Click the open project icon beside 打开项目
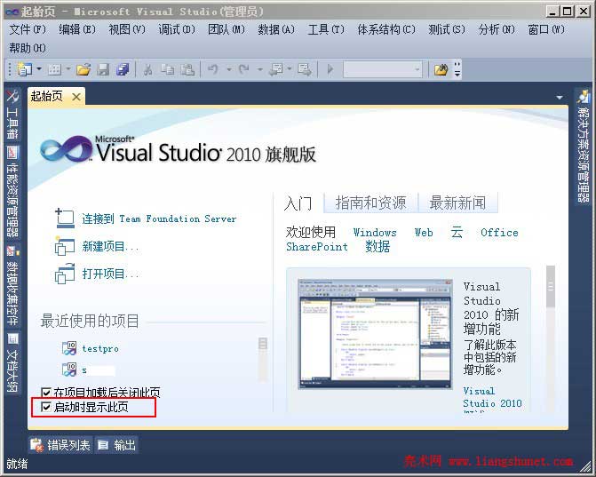Screen dimensions: 596x477 (x=65, y=274)
